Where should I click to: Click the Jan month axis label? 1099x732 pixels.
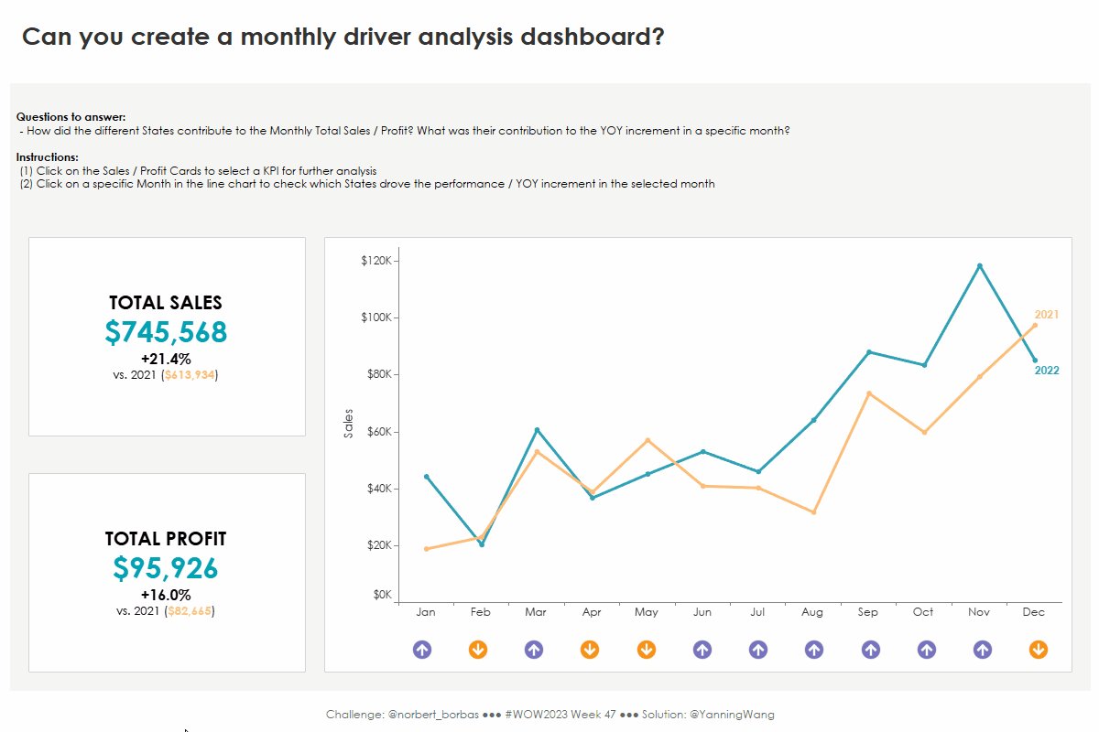[426, 612]
